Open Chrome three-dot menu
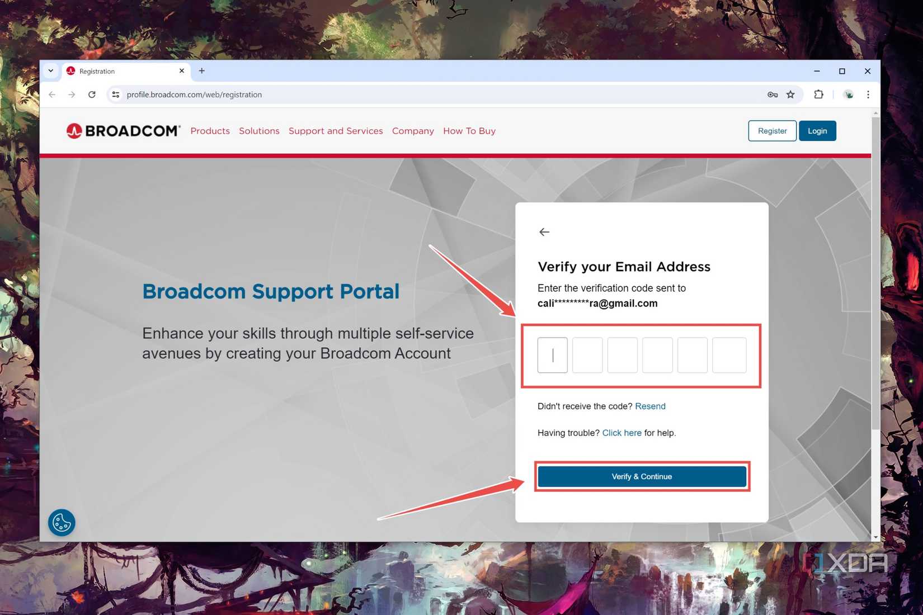Image resolution: width=923 pixels, height=615 pixels. point(868,94)
